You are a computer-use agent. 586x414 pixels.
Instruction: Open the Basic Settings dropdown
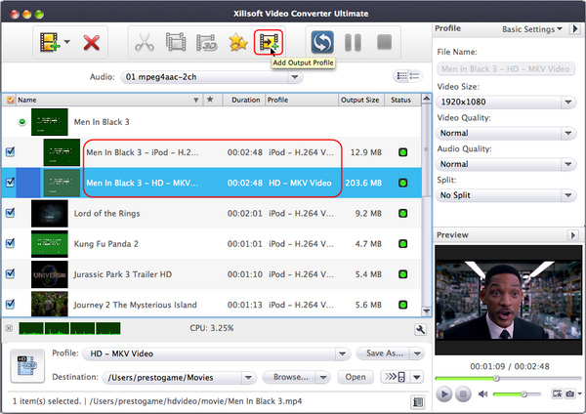coord(532,29)
